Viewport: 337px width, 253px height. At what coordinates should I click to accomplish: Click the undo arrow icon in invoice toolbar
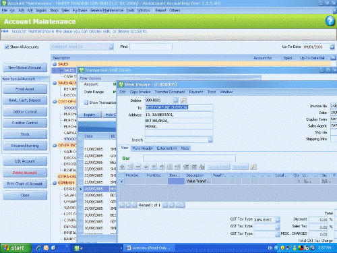(x=162, y=167)
